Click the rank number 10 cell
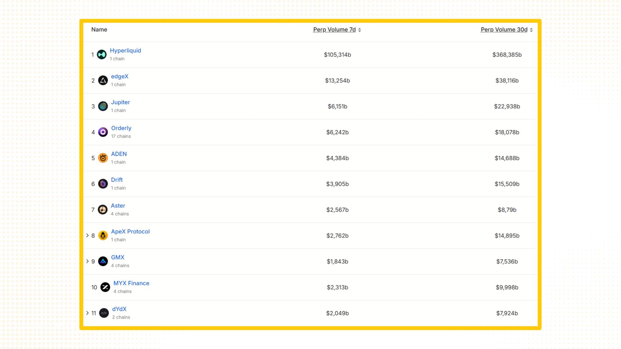This screenshot has height=349, width=621. click(94, 287)
